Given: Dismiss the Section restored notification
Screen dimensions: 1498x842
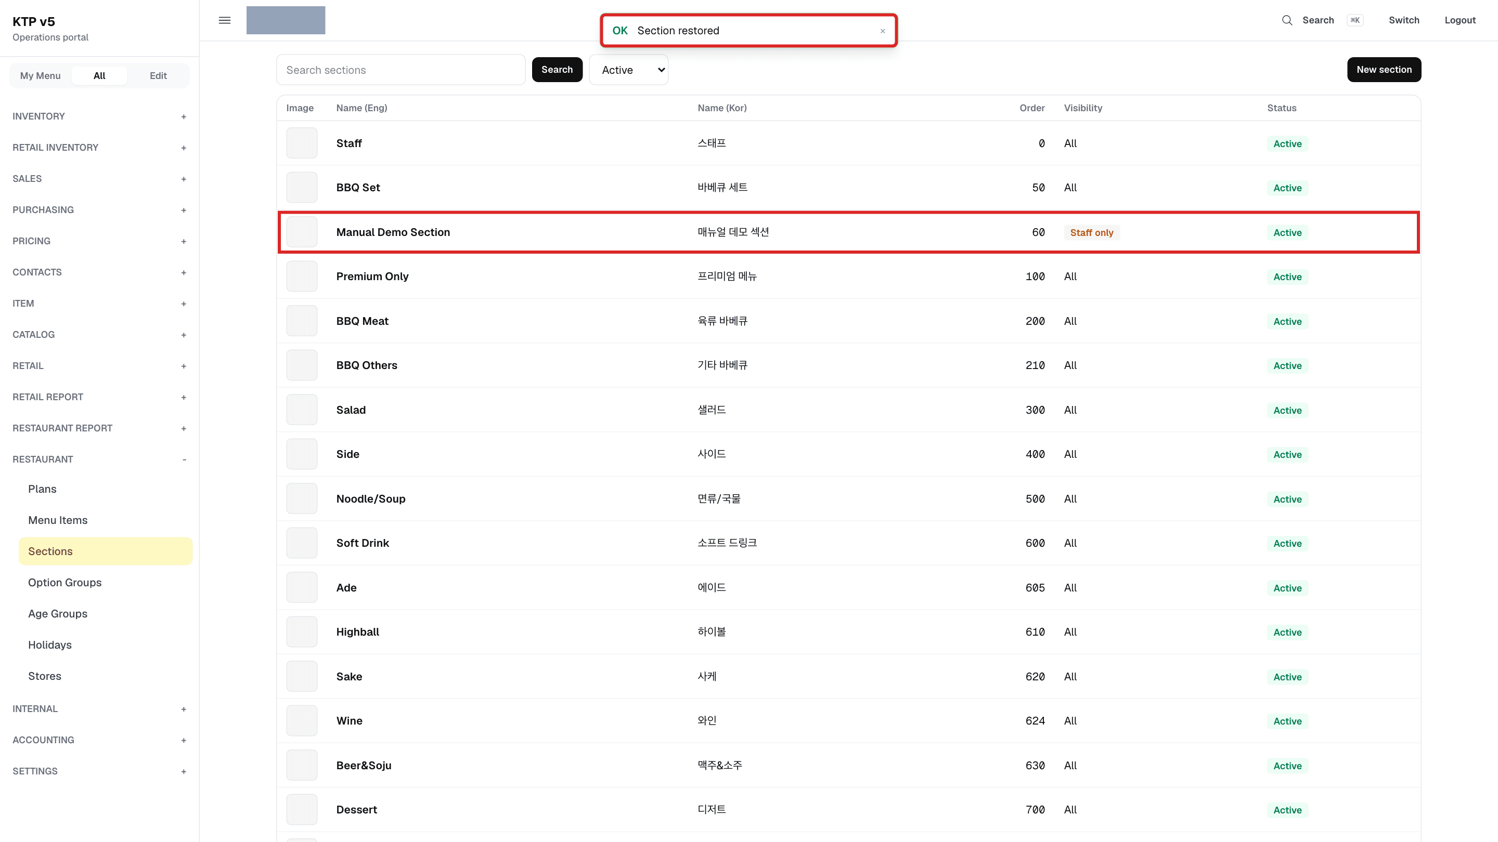Looking at the screenshot, I should coord(882,31).
